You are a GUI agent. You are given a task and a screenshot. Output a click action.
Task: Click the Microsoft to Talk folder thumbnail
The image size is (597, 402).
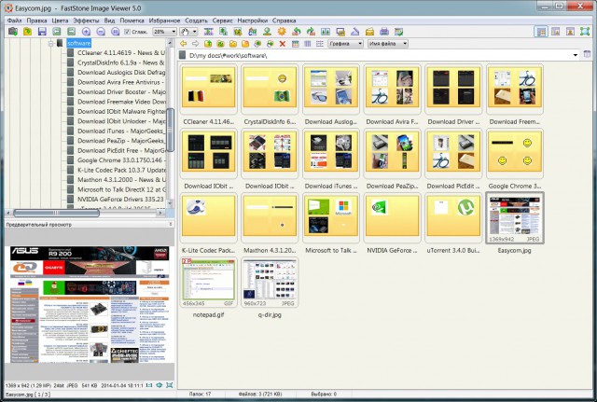coord(331,217)
